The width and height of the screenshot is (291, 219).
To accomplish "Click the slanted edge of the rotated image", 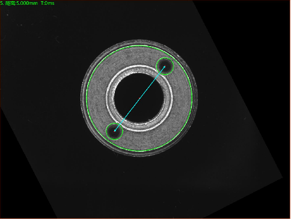I will pyautogui.click(x=238, y=89).
